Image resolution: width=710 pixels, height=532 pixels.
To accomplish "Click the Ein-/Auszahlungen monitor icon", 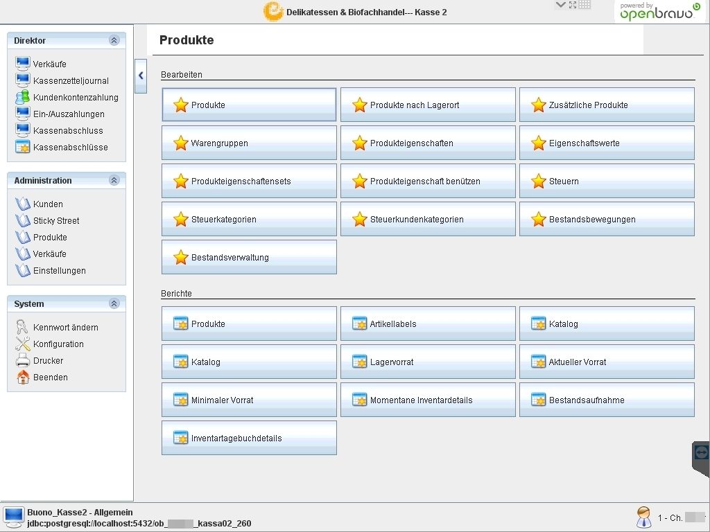I will (23, 114).
